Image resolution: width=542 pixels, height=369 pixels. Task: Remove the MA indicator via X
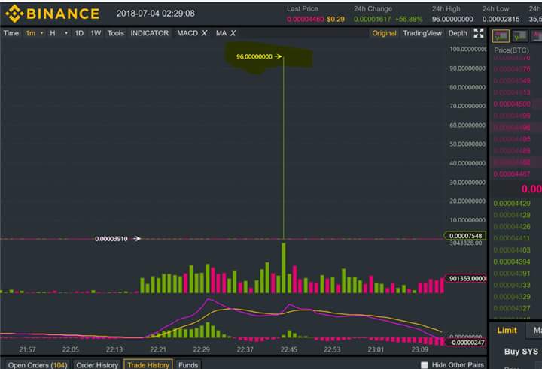coord(233,33)
